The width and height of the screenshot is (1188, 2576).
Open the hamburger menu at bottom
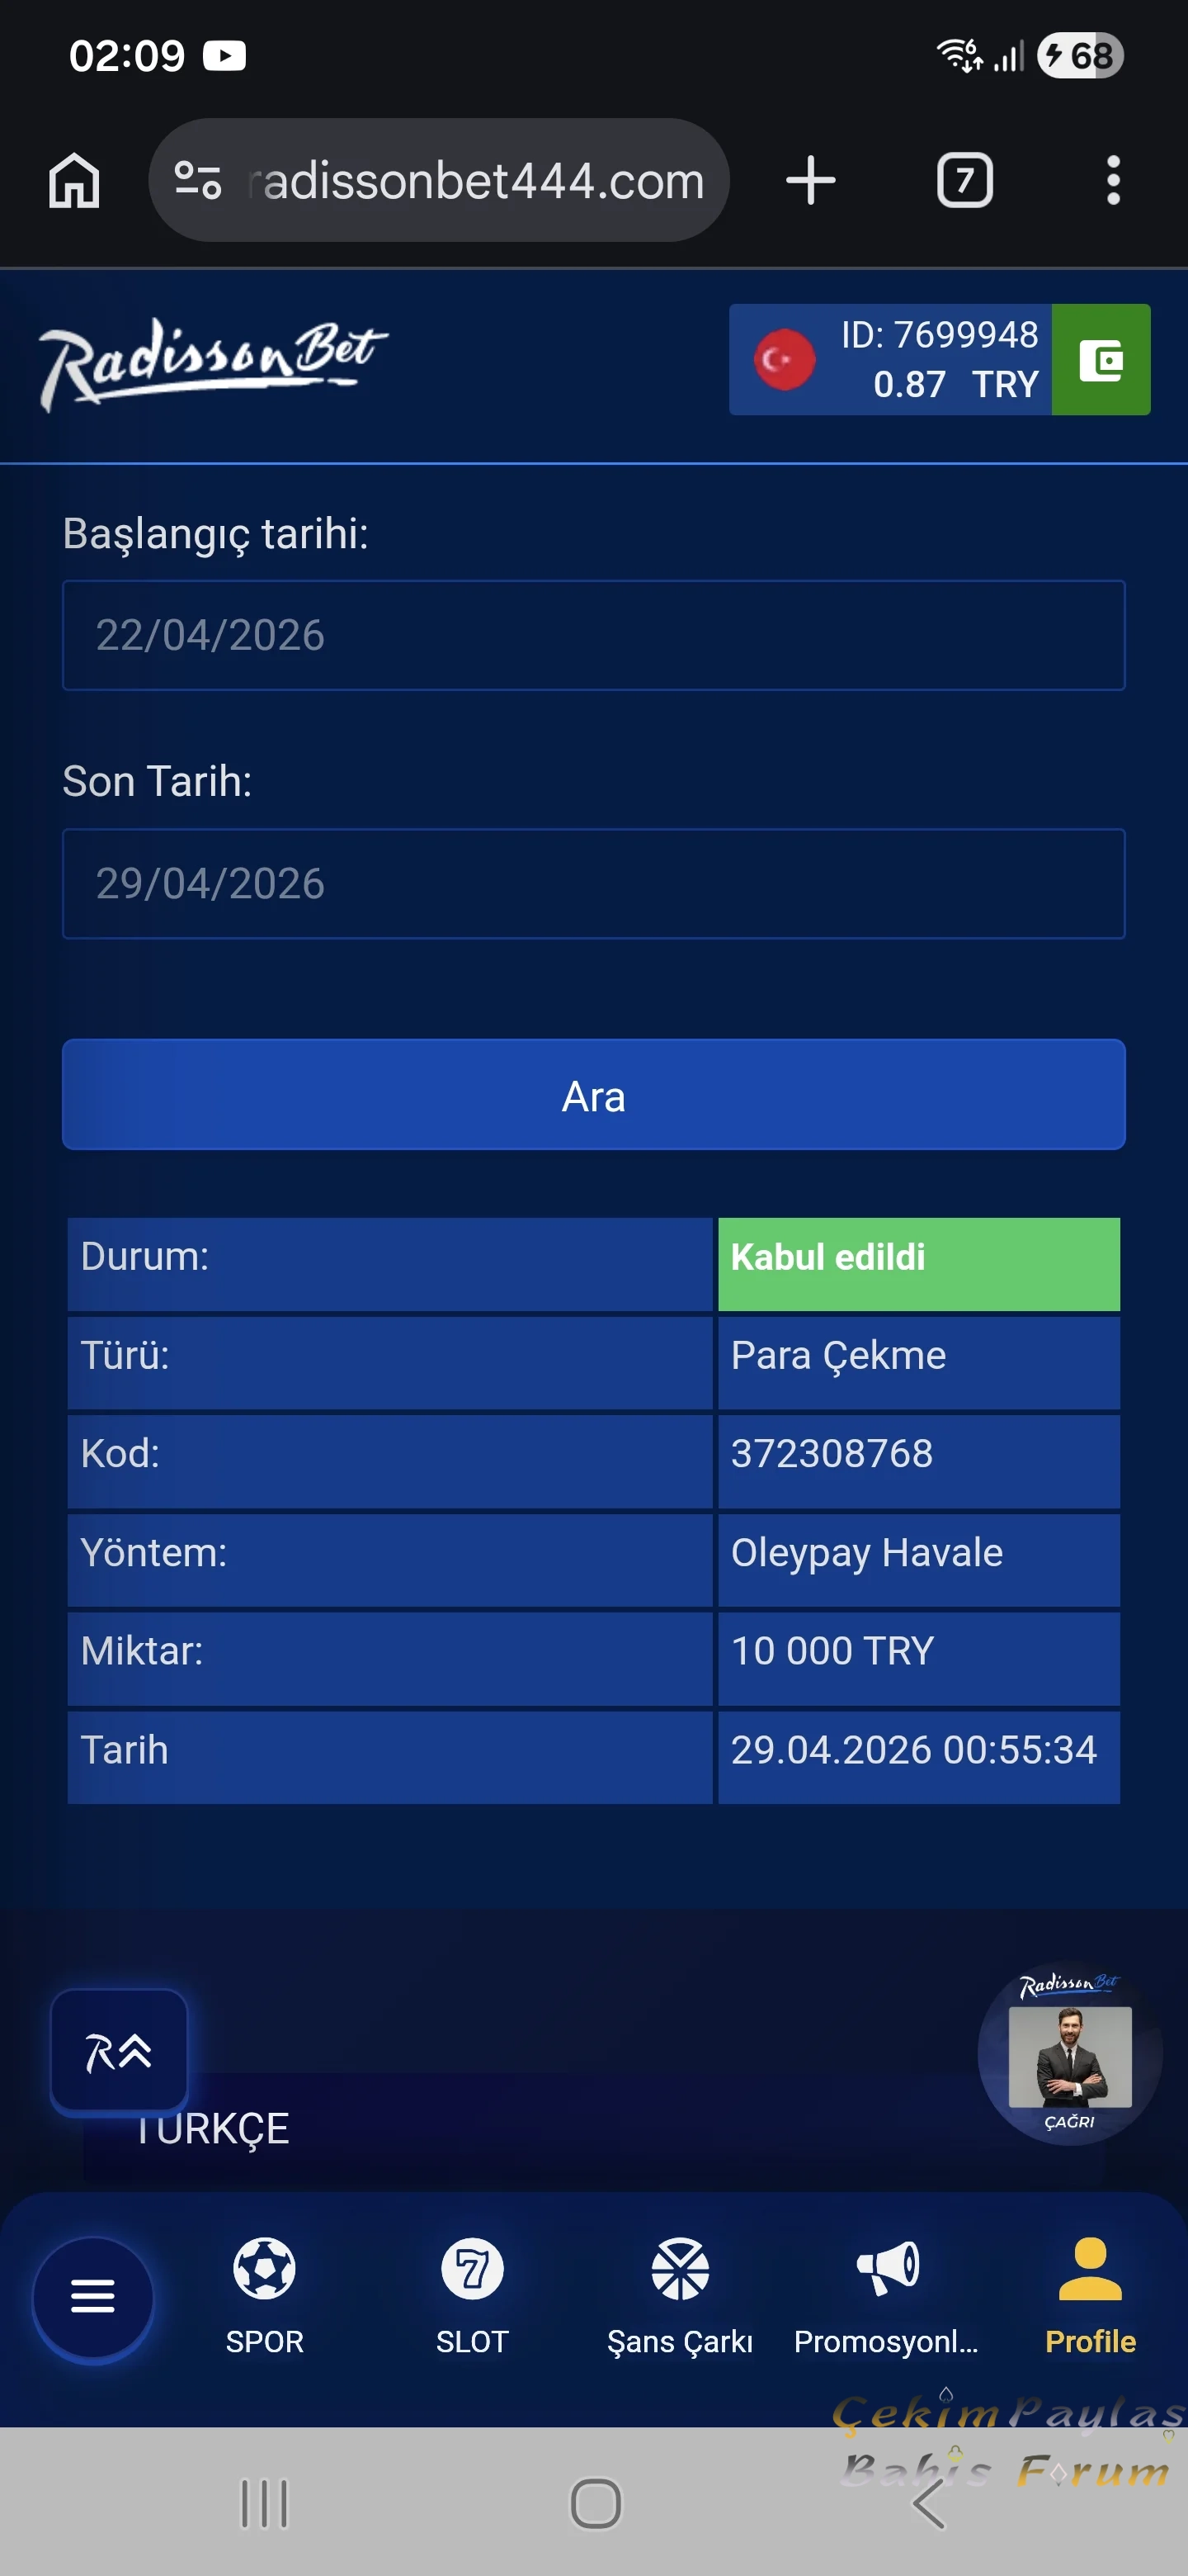pyautogui.click(x=93, y=2296)
